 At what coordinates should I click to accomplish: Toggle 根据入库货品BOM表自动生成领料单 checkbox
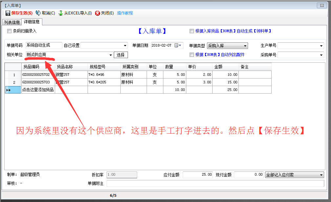pos(192,31)
